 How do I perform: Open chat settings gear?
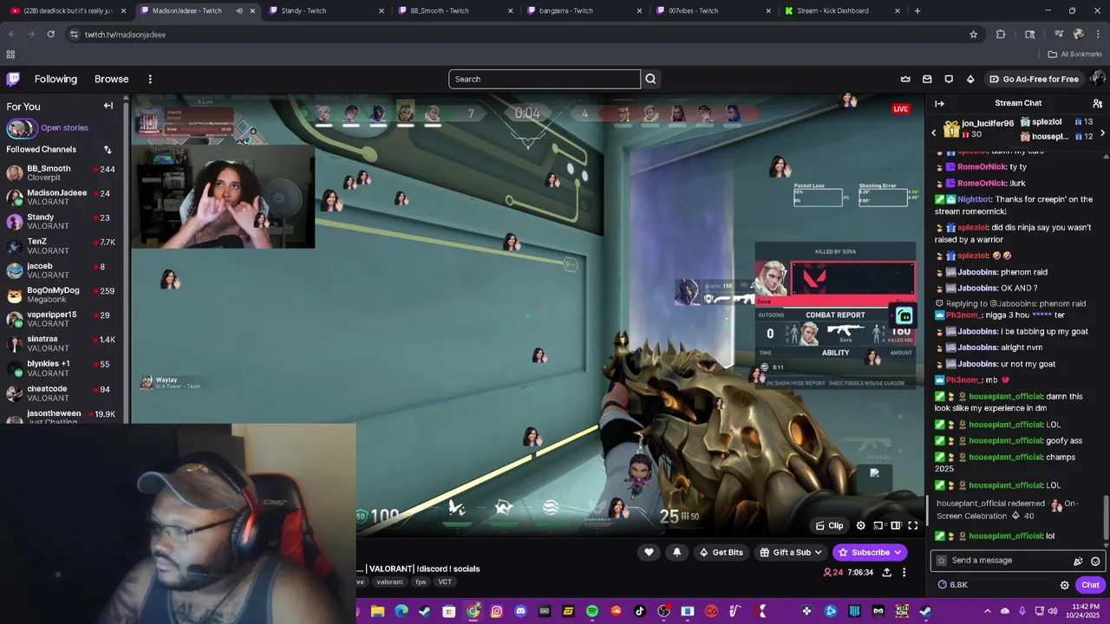coord(1065,585)
